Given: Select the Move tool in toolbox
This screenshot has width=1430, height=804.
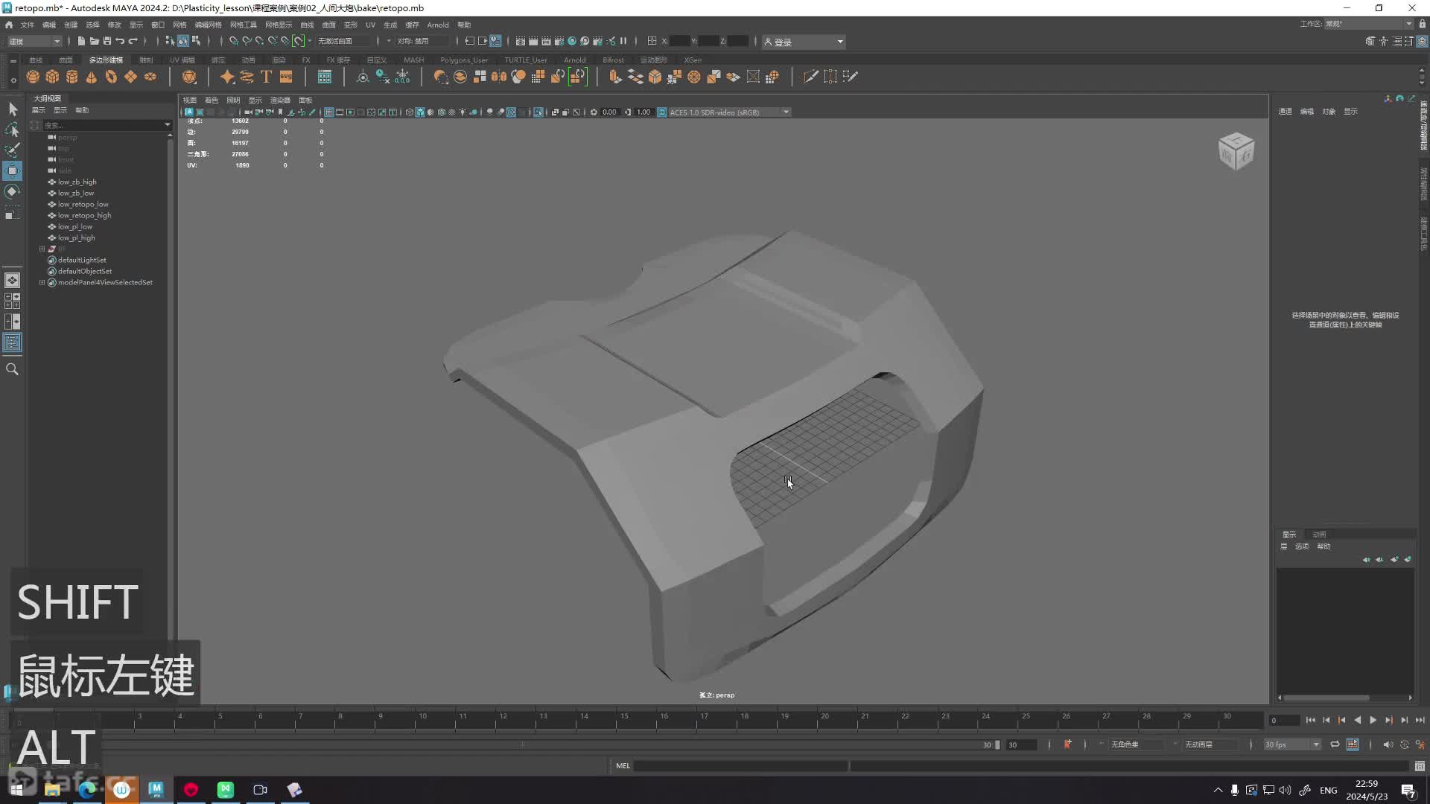Looking at the screenshot, I should point(13,171).
